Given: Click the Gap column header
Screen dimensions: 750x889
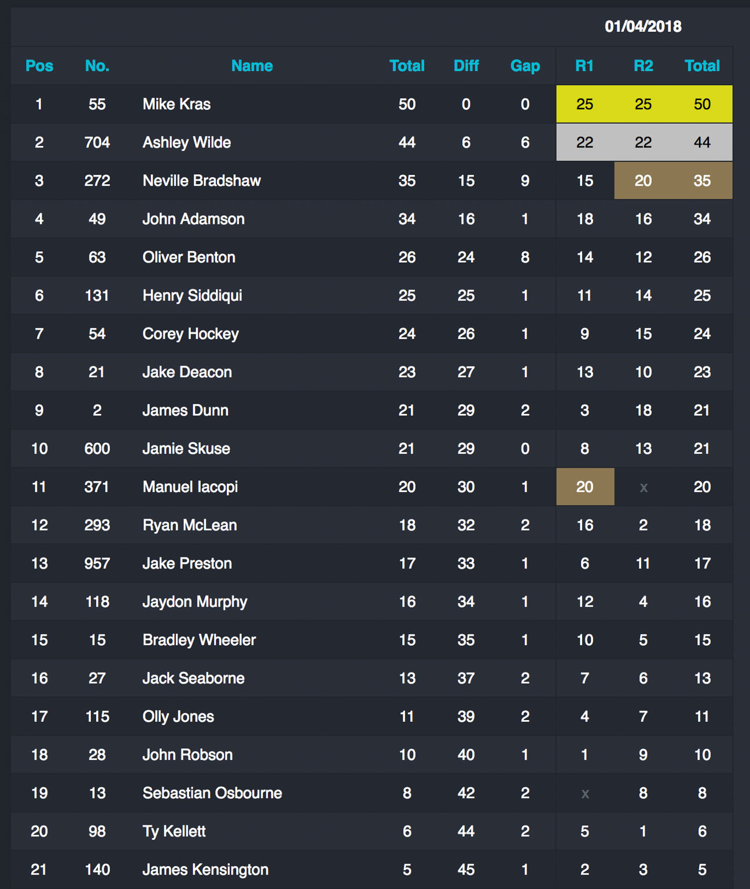Looking at the screenshot, I should point(525,66).
